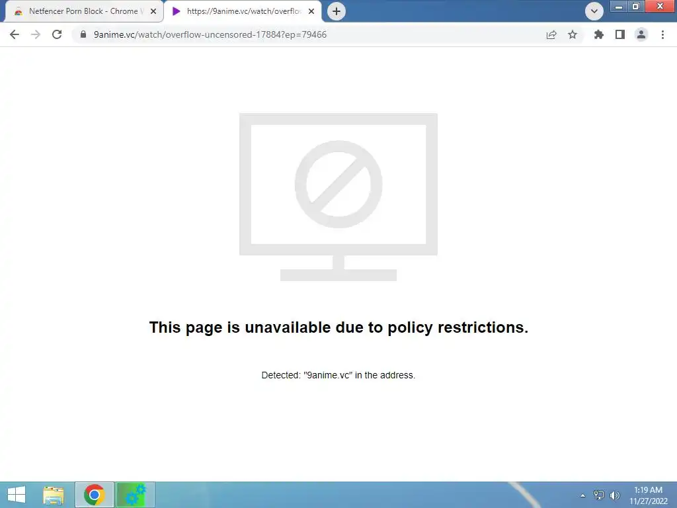Open the Chrome profile avatar
The image size is (677, 508).
(641, 34)
